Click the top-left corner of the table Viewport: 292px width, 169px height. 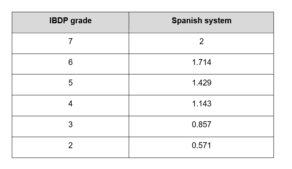(12, 12)
